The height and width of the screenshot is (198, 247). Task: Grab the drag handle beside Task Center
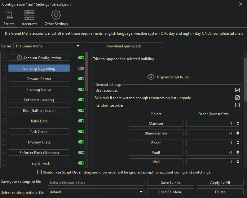click(x=4, y=131)
